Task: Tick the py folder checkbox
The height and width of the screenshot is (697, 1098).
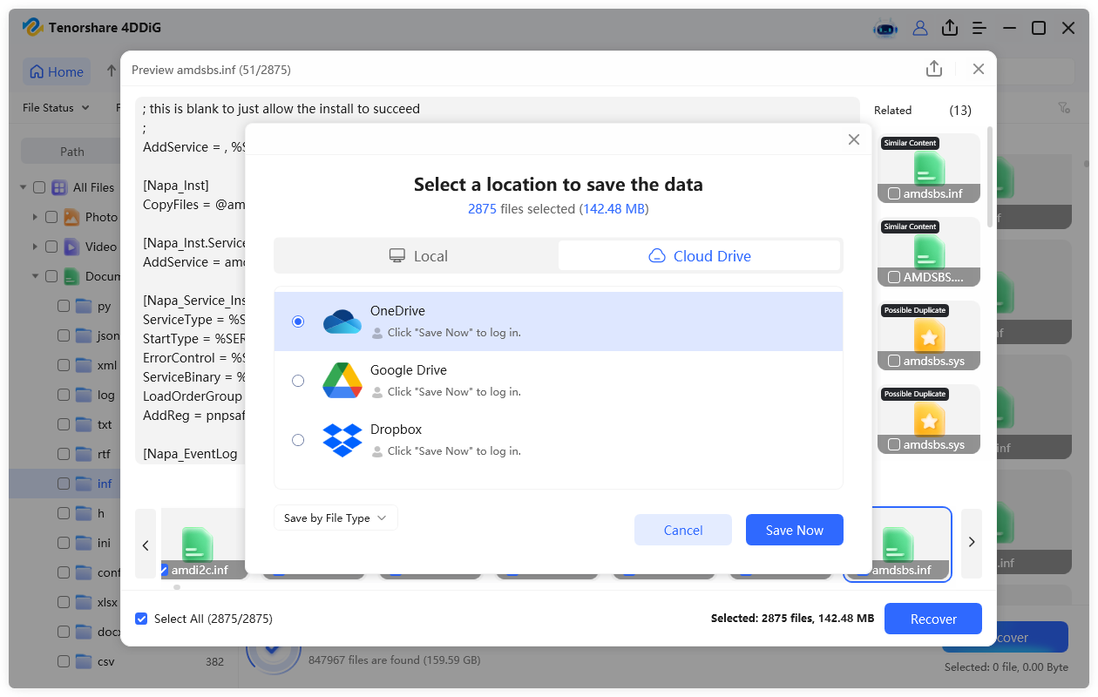Action: (64, 306)
